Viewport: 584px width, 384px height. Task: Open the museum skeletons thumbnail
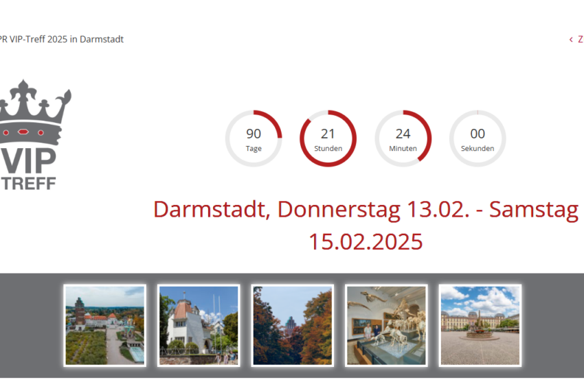point(386,326)
